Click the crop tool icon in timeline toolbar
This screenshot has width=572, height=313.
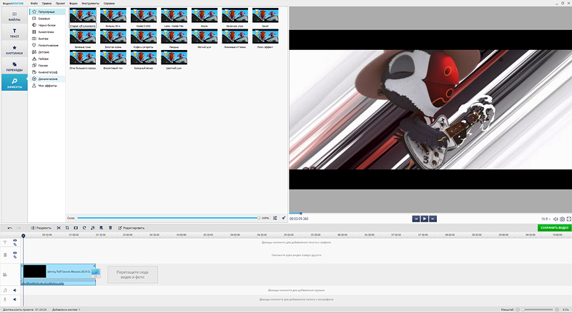(67, 228)
